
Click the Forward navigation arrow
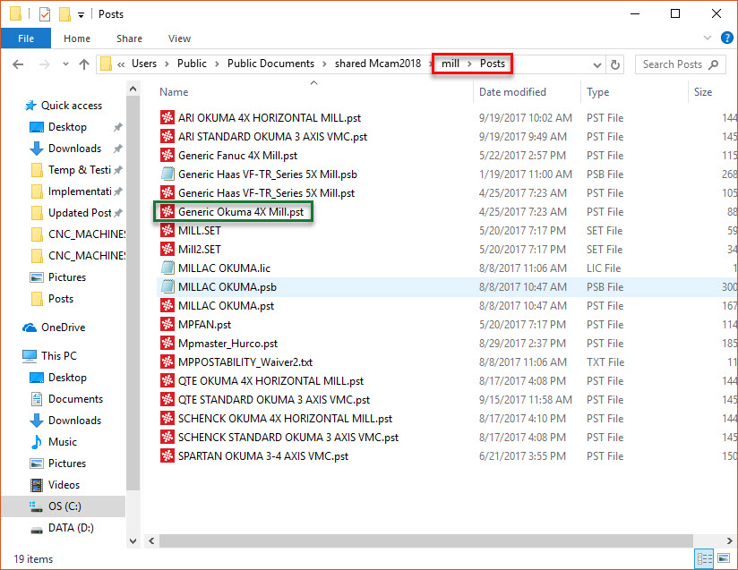coord(44,64)
